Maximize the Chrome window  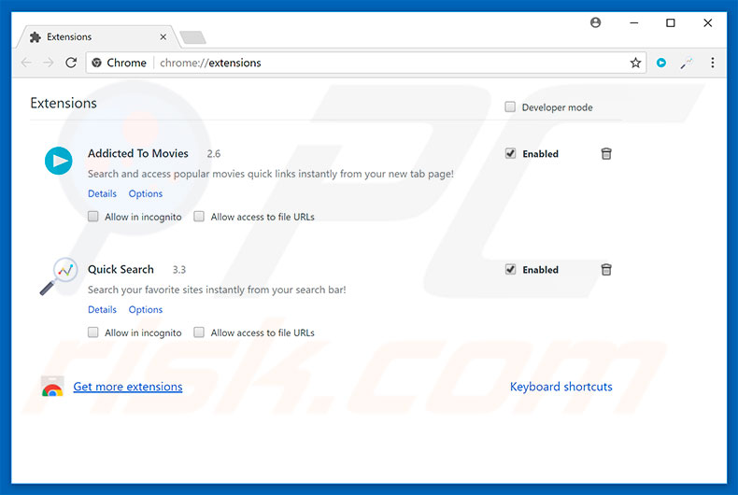tap(670, 22)
